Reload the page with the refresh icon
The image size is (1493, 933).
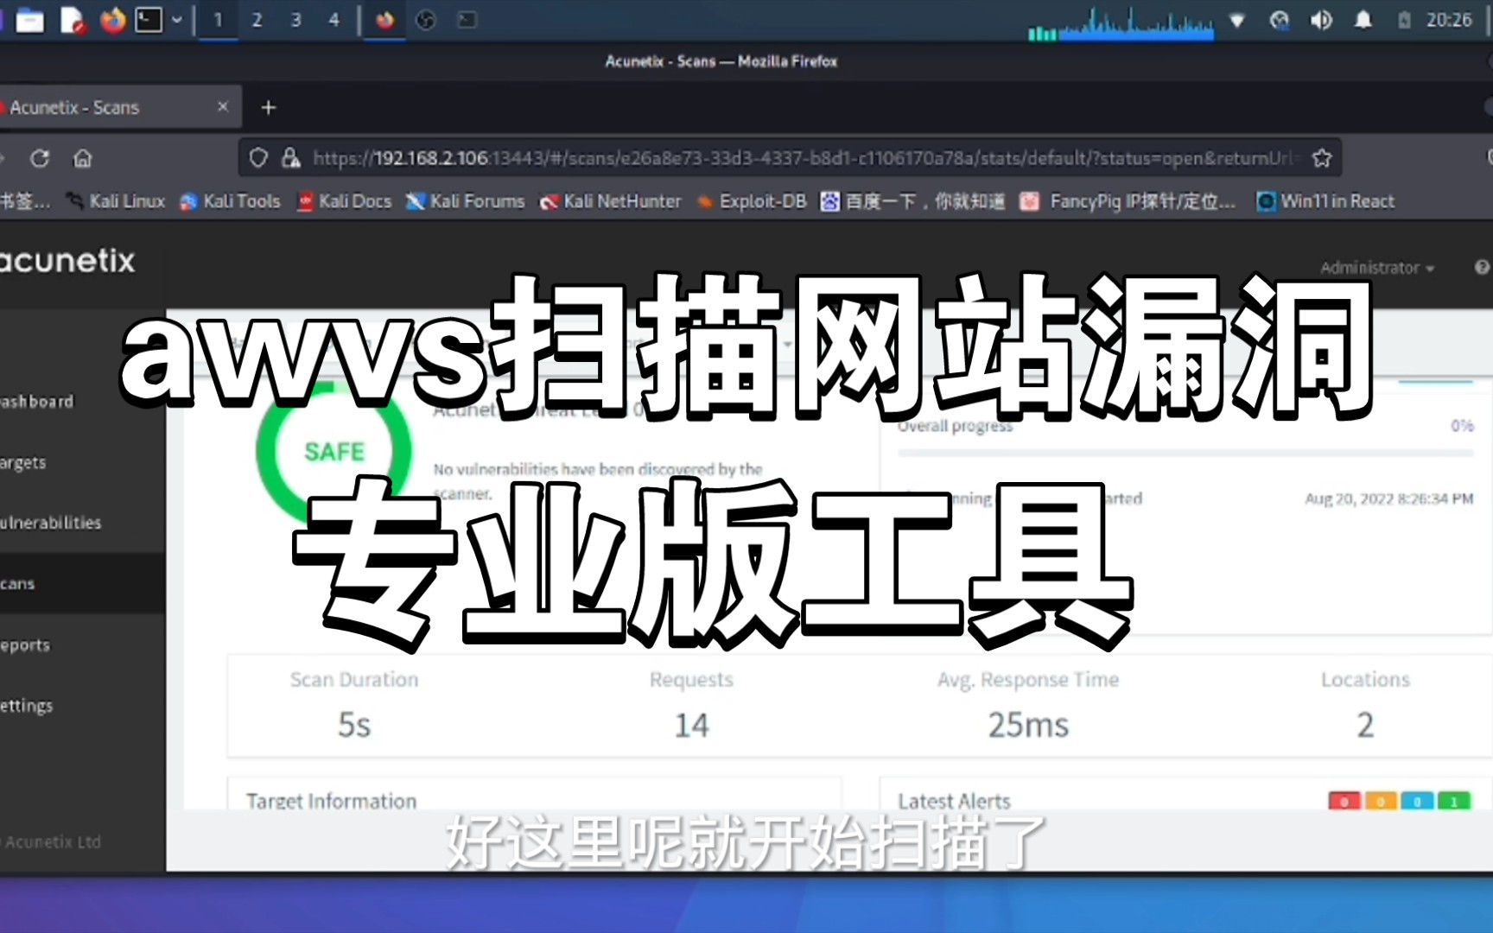40,158
